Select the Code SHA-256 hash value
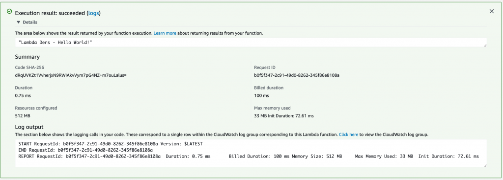 (x=71, y=75)
